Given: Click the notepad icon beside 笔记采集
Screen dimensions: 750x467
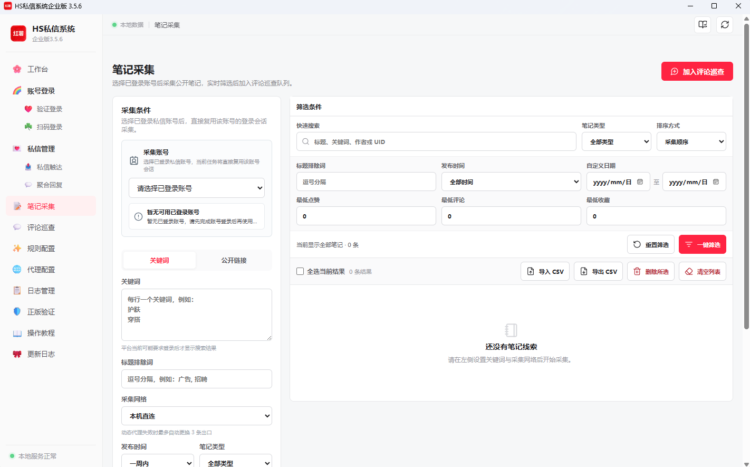Looking at the screenshot, I should click(x=17, y=206).
